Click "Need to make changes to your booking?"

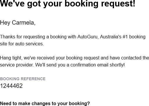point(45,104)
